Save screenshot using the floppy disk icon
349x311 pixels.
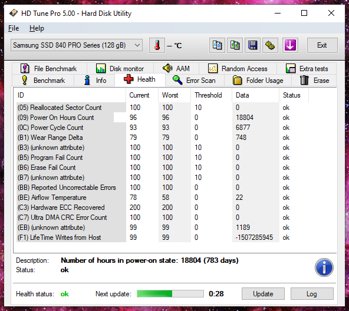point(253,45)
